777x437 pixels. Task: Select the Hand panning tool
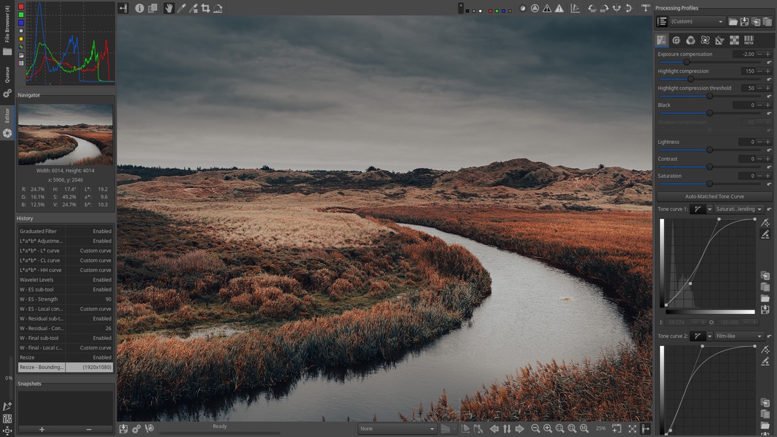click(169, 8)
